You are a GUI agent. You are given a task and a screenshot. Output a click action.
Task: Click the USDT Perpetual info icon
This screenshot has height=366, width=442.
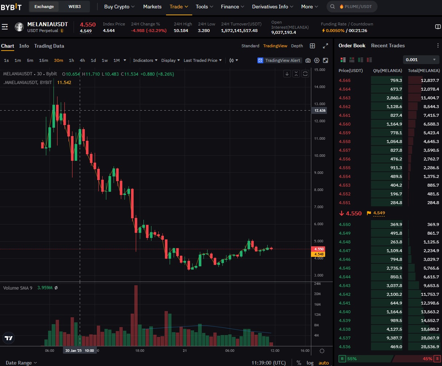[62, 31]
